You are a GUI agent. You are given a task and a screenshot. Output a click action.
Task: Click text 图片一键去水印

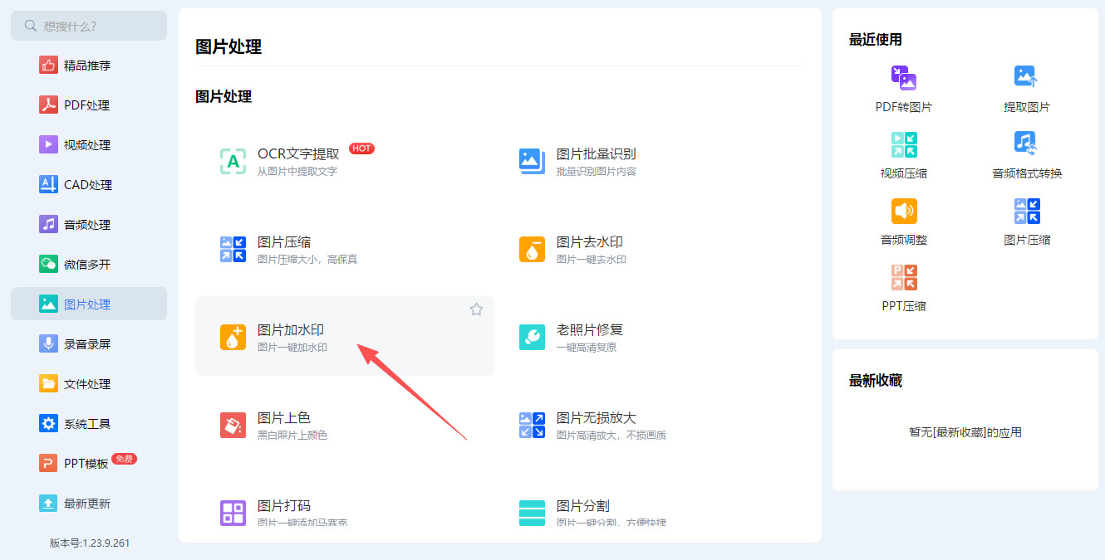(x=592, y=260)
